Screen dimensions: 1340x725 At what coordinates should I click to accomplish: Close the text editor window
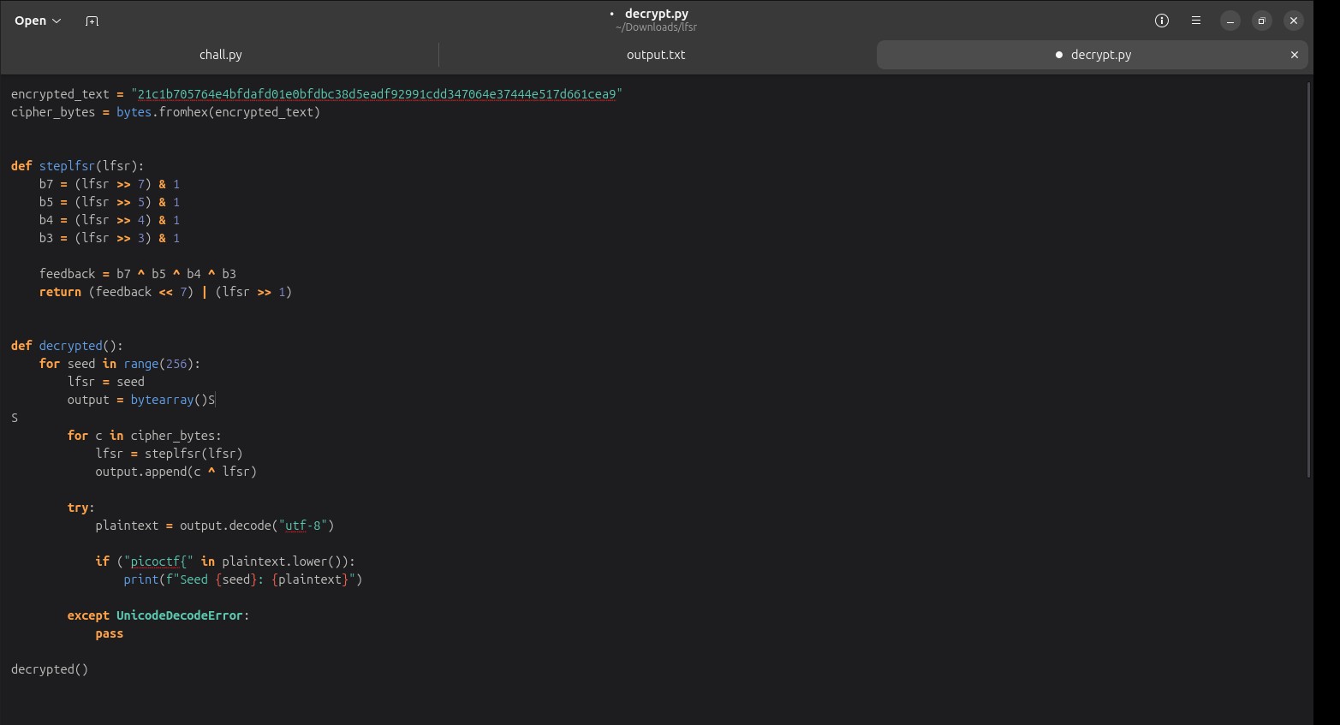click(x=1294, y=21)
